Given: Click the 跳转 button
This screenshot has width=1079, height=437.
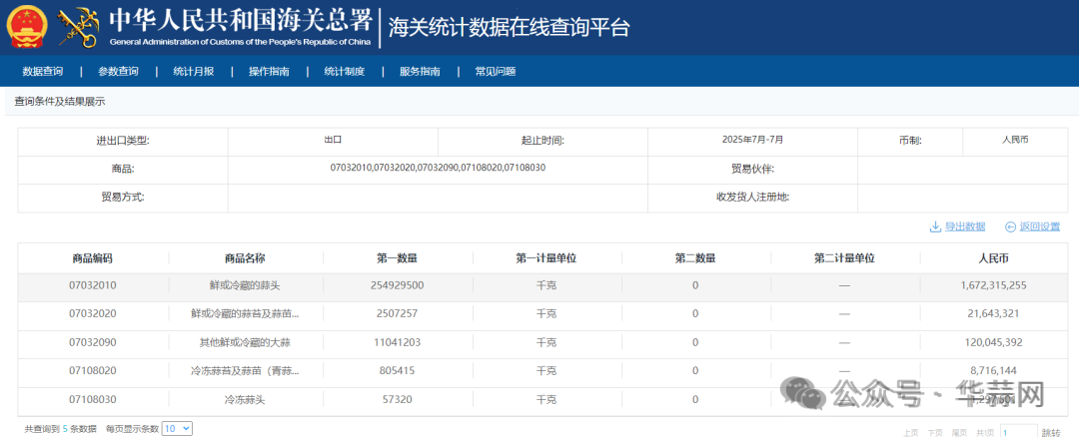Looking at the screenshot, I should tap(1051, 432).
